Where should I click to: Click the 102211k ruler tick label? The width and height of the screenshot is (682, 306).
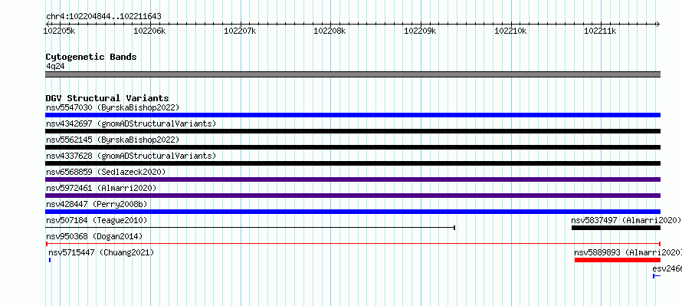tap(600, 31)
